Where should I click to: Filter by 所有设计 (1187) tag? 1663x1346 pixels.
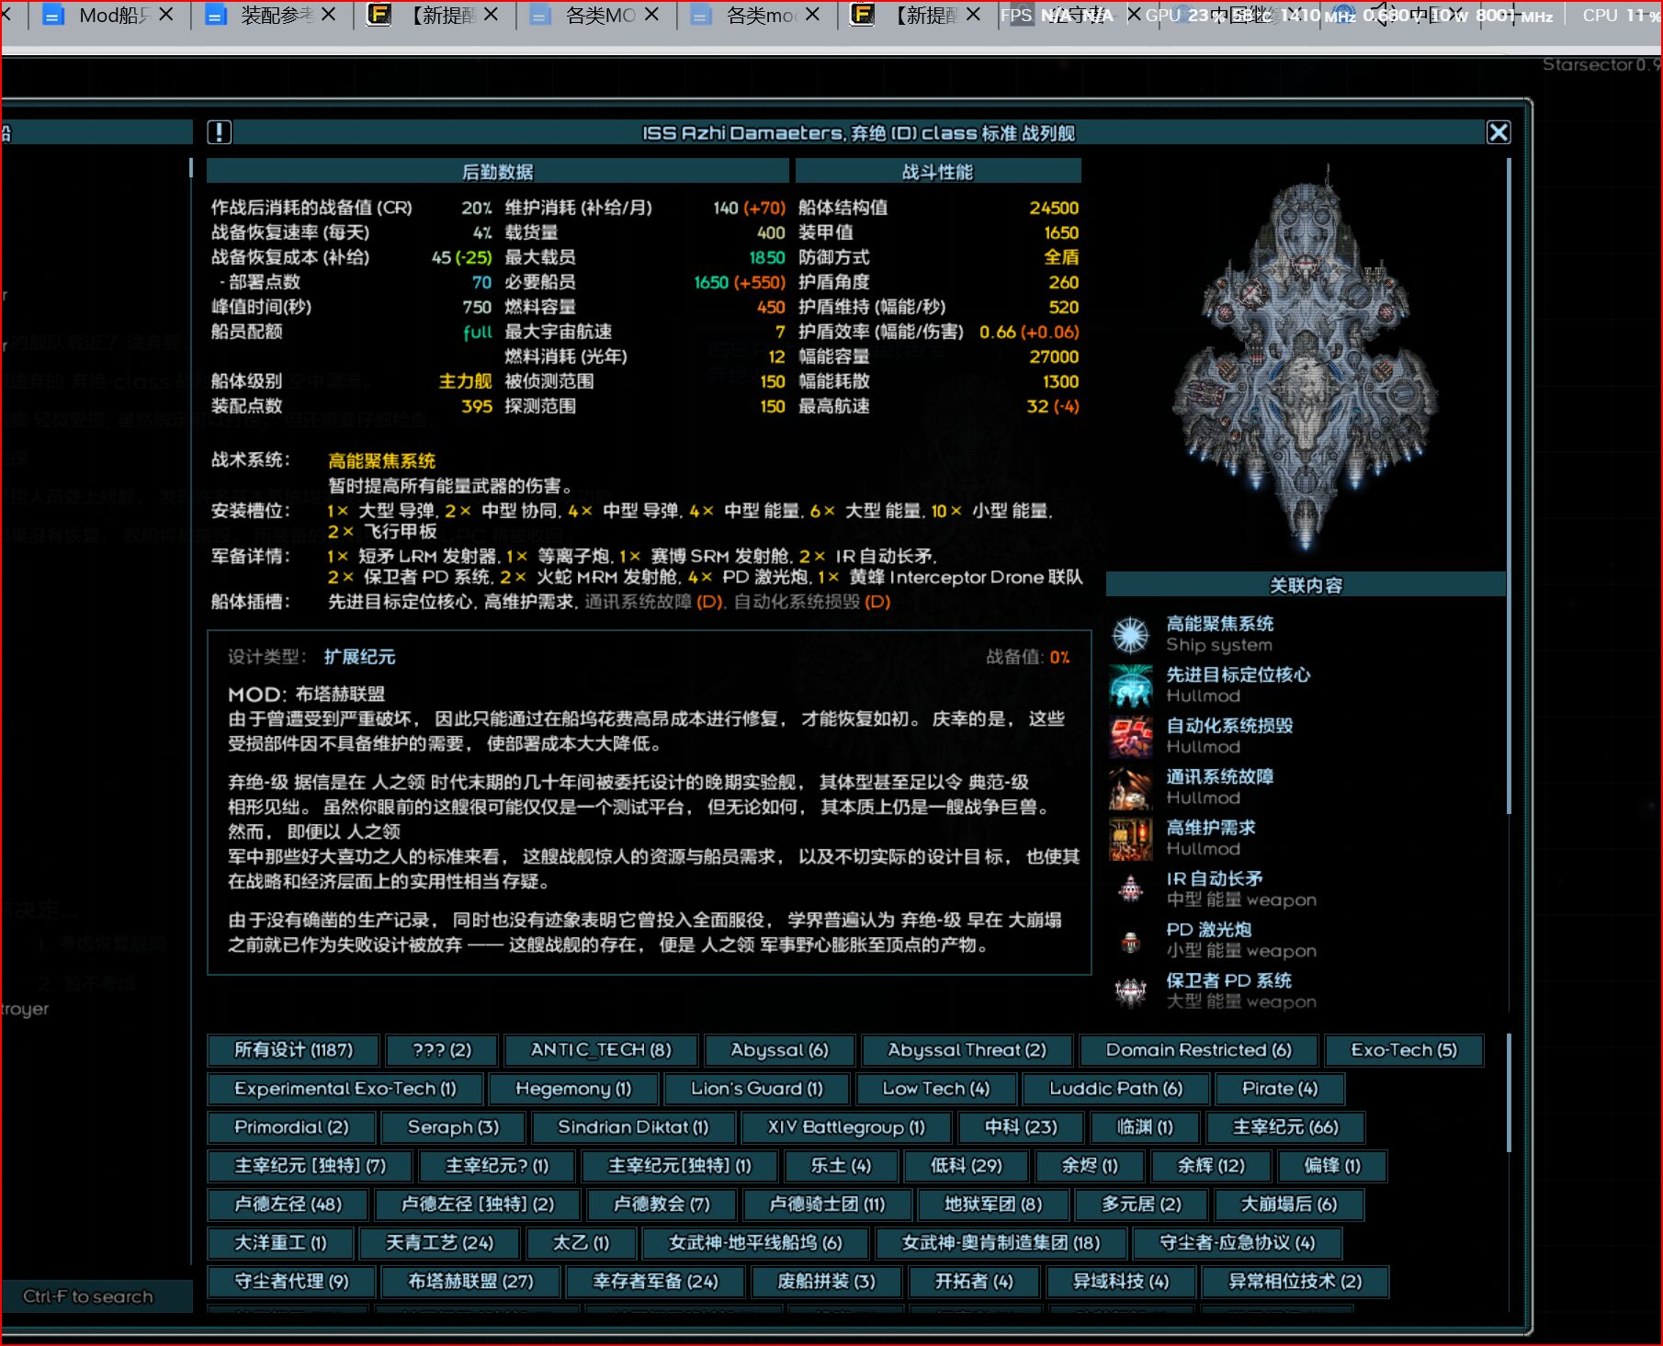click(293, 1050)
